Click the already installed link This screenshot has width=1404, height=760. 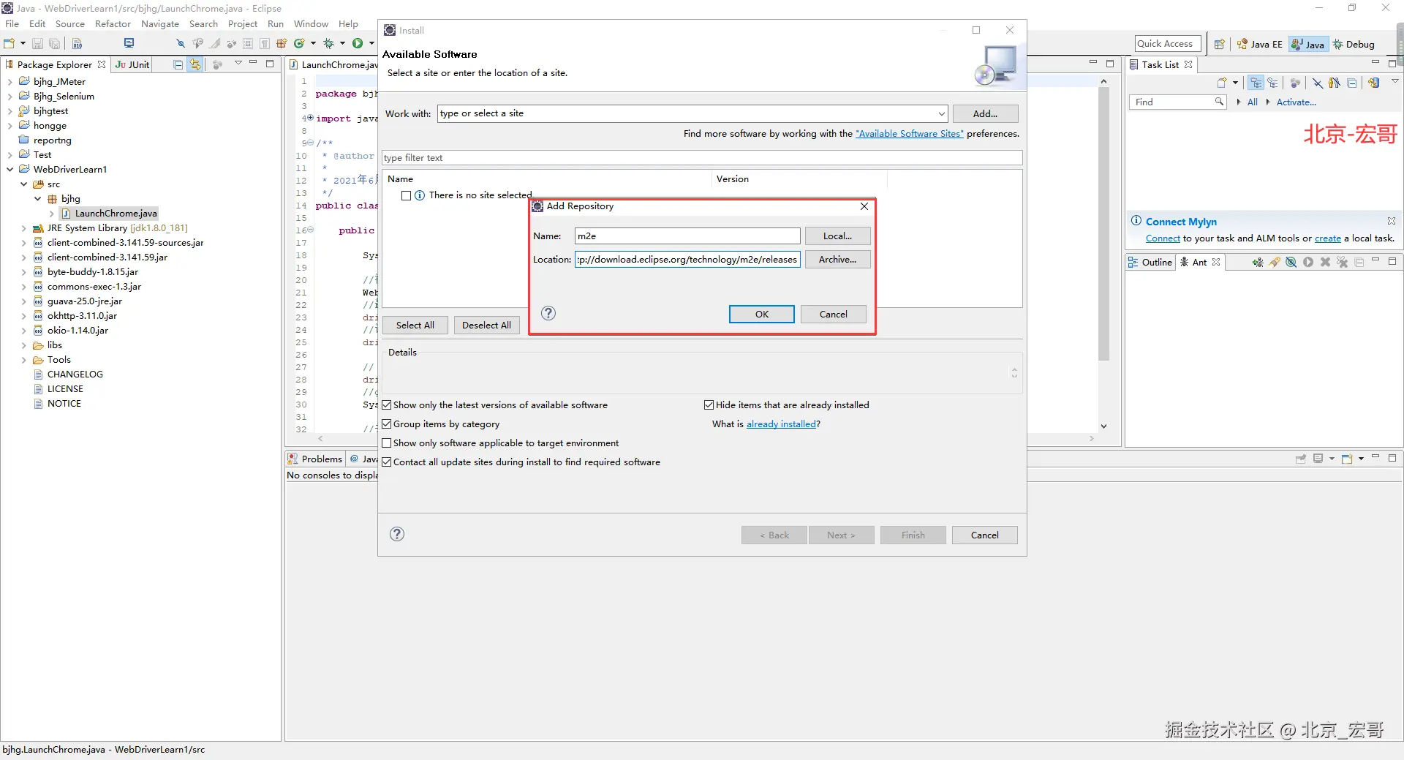click(781, 424)
